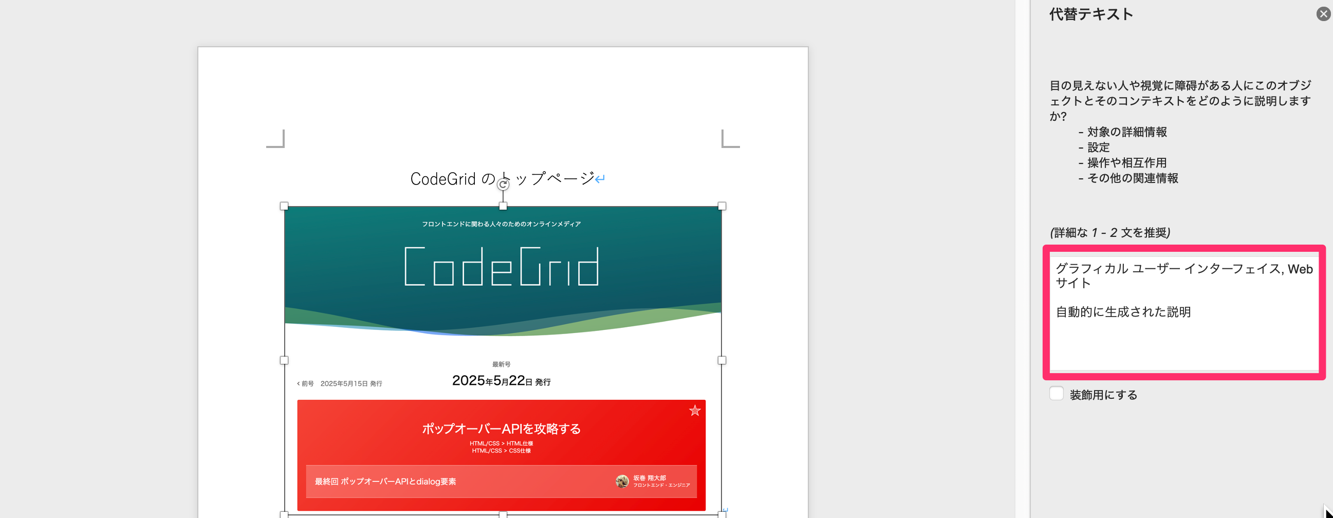Click the heading 'CodeGrid のトップページ'

tap(502, 178)
